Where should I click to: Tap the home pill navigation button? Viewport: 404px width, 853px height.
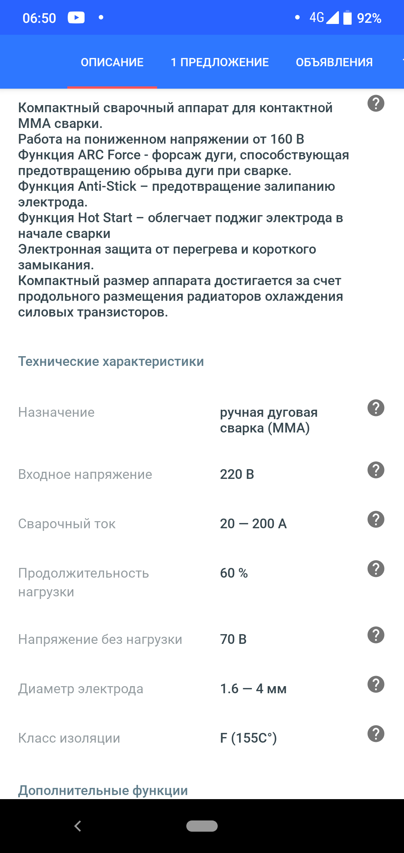point(202,826)
